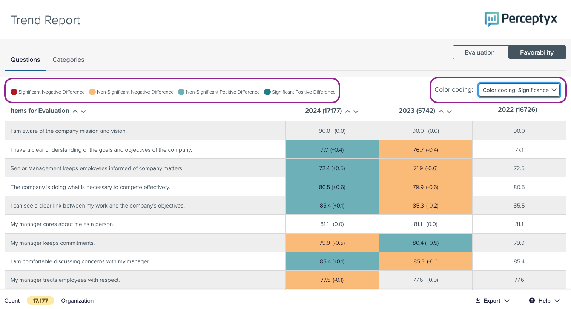Select row 'I am aware of the company mission and vision.'
The height and width of the screenshot is (309, 571).
point(285,131)
